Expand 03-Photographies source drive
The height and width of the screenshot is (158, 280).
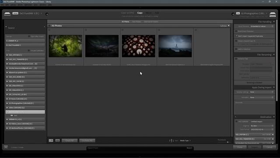[x=7, y=103]
